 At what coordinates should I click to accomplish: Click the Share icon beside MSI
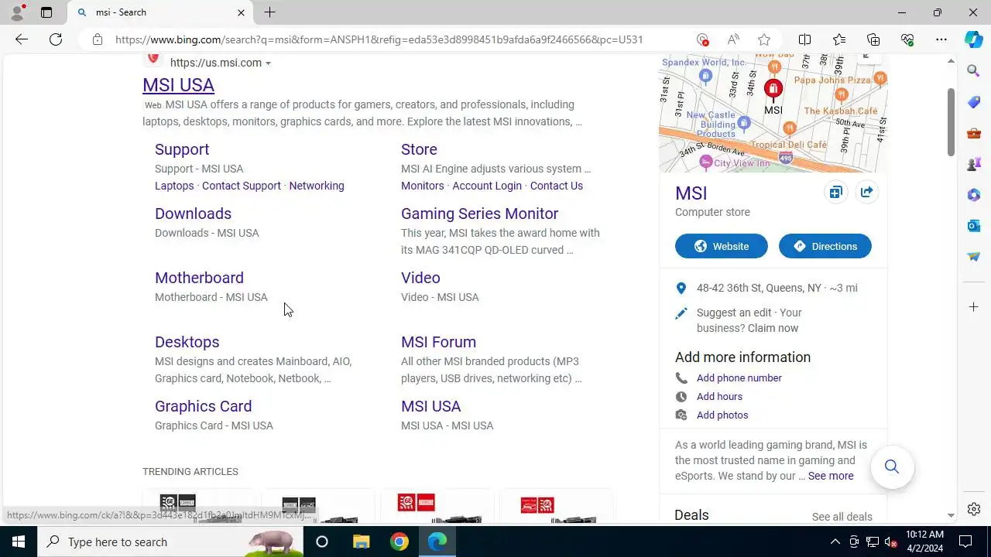tap(866, 193)
